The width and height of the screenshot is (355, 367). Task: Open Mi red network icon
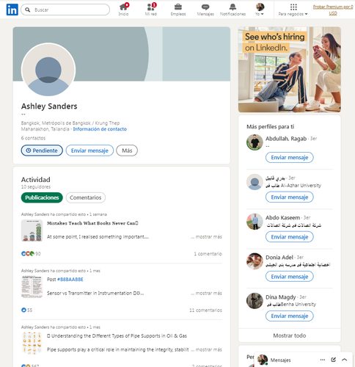(x=151, y=10)
